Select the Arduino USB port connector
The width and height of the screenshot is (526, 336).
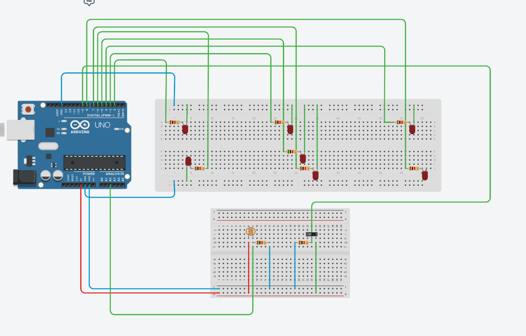tap(20, 130)
